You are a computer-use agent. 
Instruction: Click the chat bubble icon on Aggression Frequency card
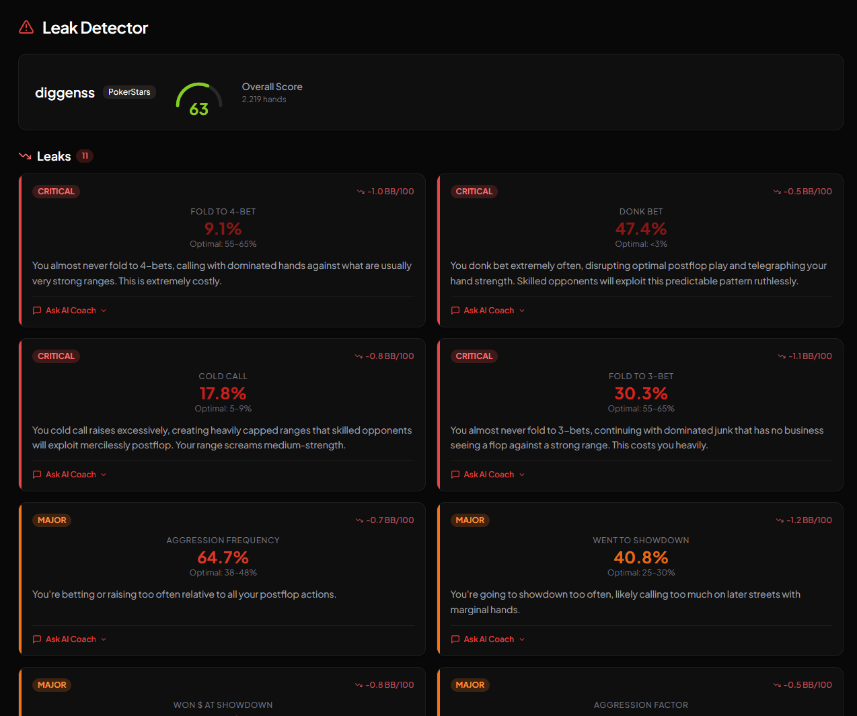(37, 639)
